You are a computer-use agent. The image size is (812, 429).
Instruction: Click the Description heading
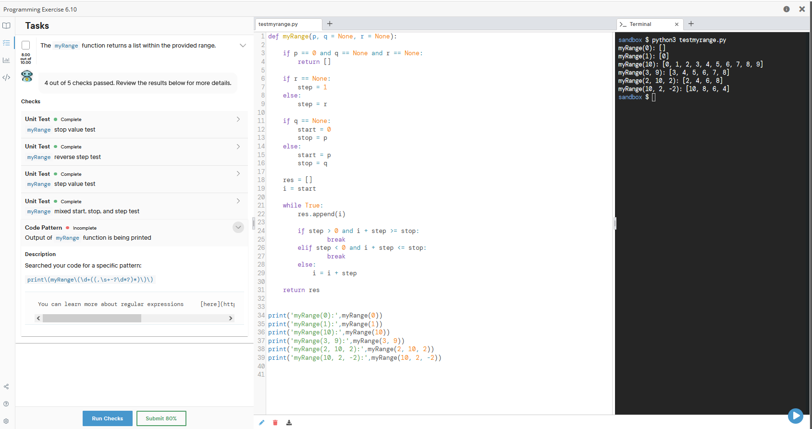[40, 254]
